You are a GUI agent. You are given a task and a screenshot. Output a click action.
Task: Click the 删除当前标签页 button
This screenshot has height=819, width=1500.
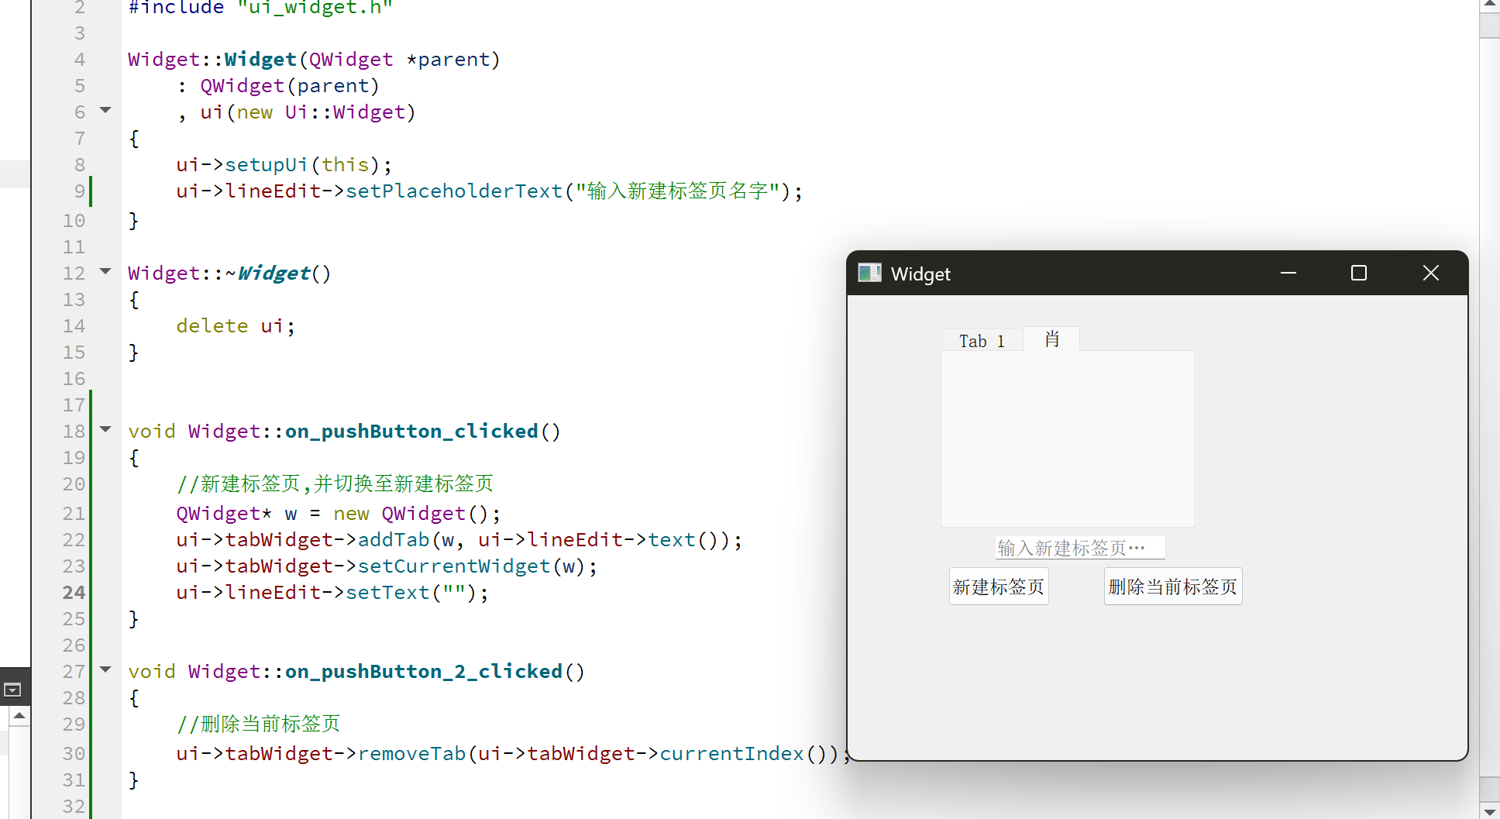point(1173,587)
